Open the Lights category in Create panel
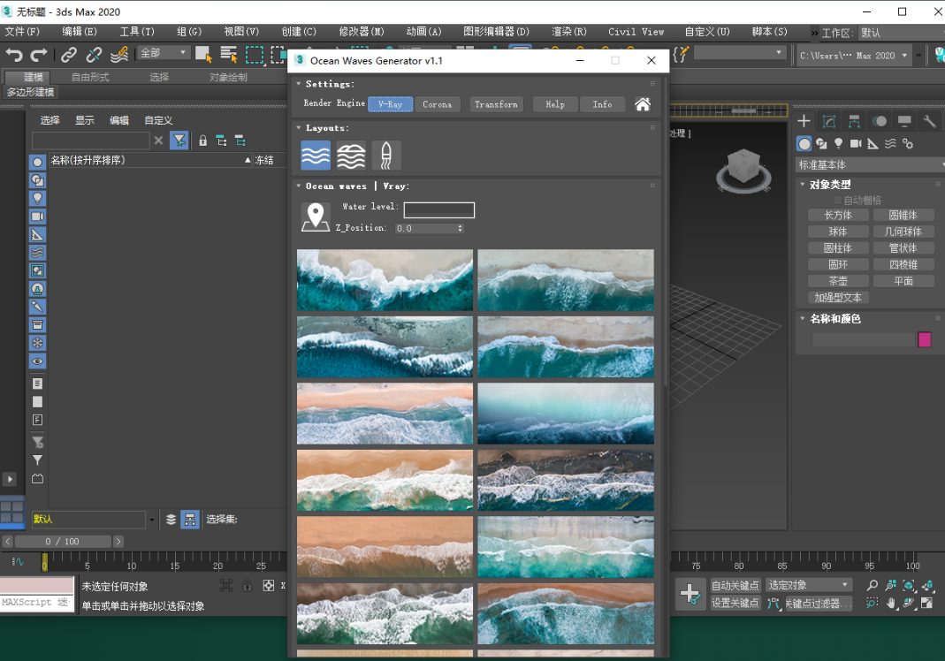Viewport: 945px width, 661px height. (x=840, y=144)
